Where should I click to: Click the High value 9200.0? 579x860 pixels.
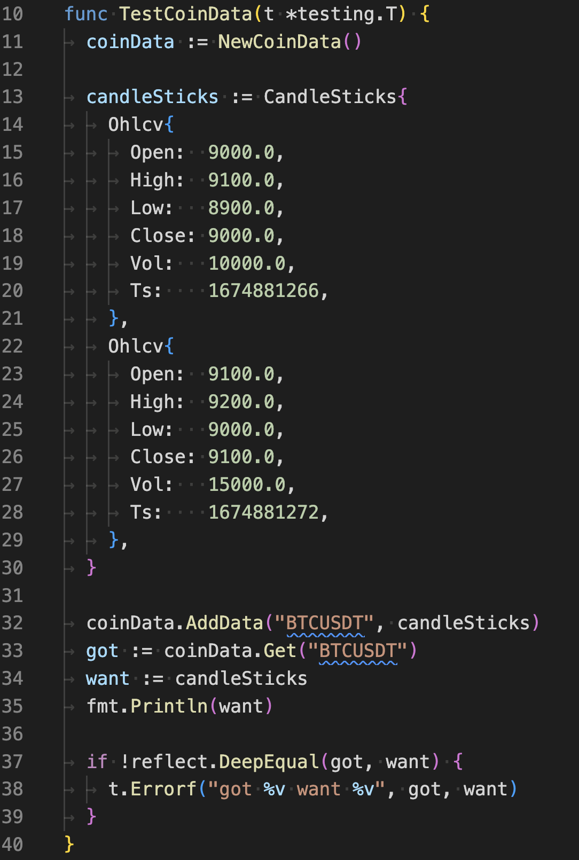point(241,402)
